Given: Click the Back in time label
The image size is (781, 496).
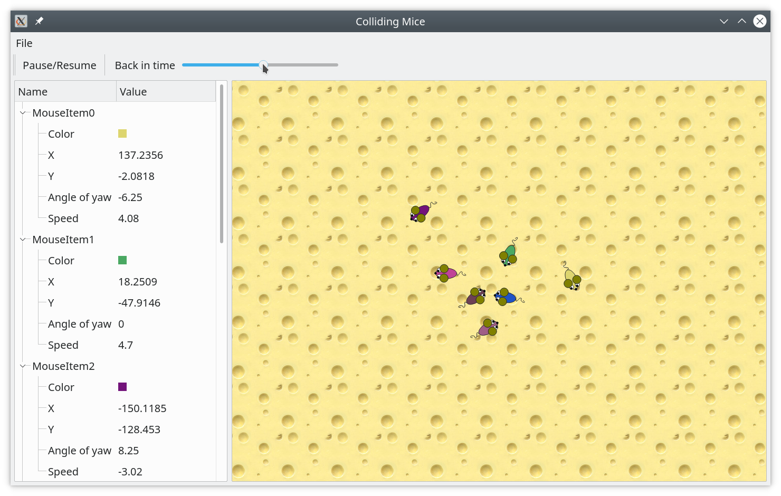Looking at the screenshot, I should coord(145,65).
